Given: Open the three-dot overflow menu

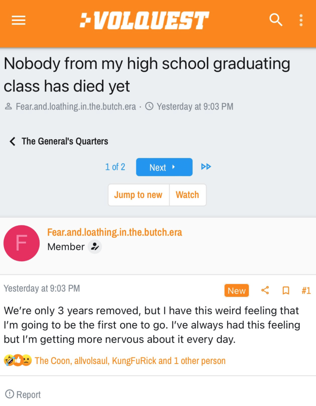Looking at the screenshot, I should 301,20.
